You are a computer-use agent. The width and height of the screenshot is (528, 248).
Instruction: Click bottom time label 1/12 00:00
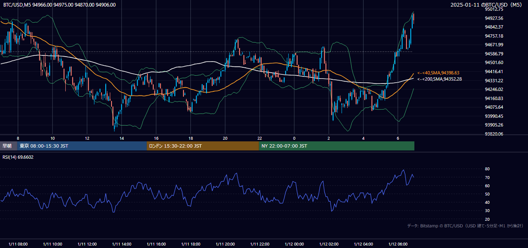coord(294,244)
